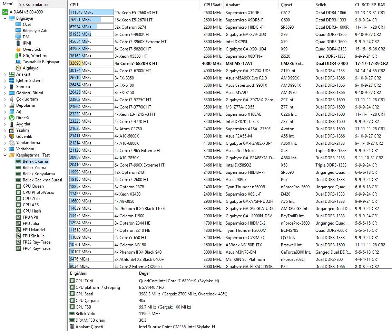Expand the İşletim Sistemi node
The height and width of the screenshot is (331, 392).
click(x=5, y=81)
